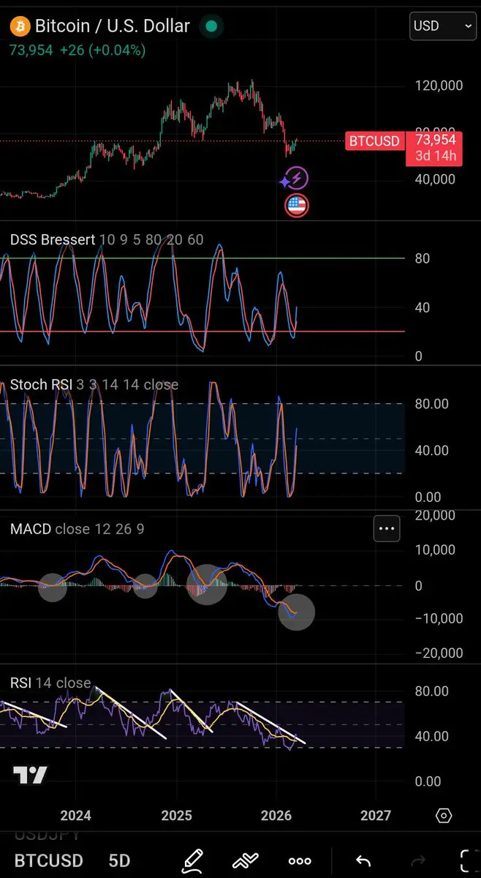Open chart settings hexagon icon
The width and height of the screenshot is (481, 878).
click(444, 816)
